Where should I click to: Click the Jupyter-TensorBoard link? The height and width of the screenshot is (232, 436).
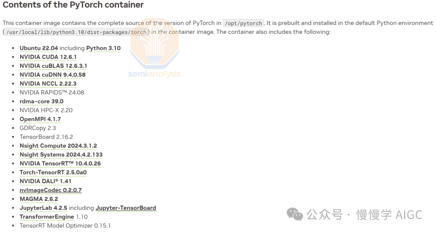point(126,208)
